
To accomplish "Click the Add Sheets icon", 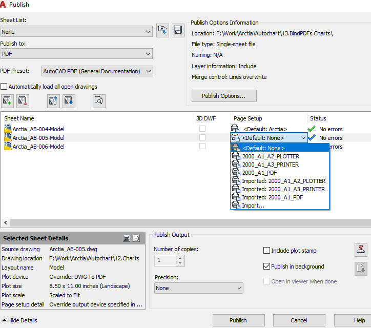I will pyautogui.click(x=7, y=101).
